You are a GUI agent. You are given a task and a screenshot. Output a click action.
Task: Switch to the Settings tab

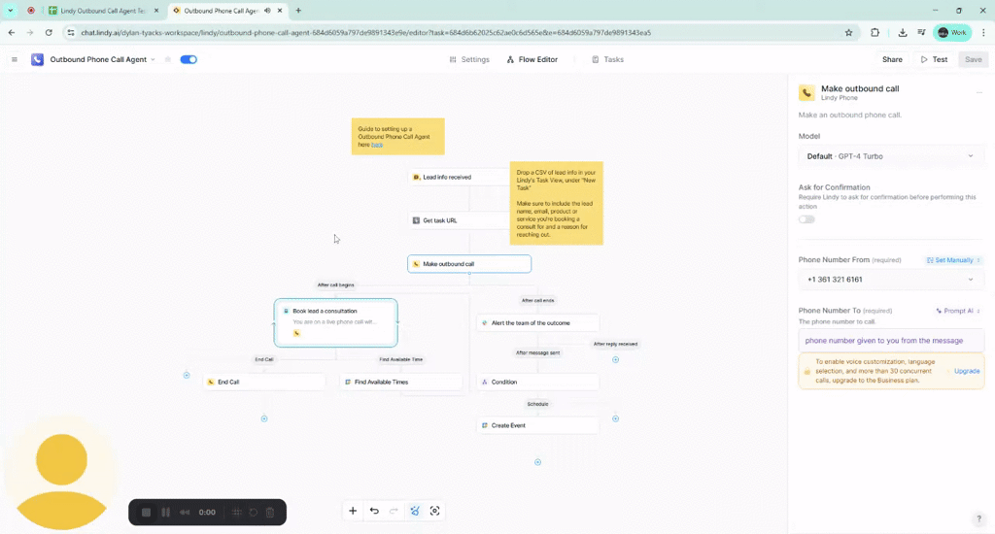pyautogui.click(x=469, y=60)
